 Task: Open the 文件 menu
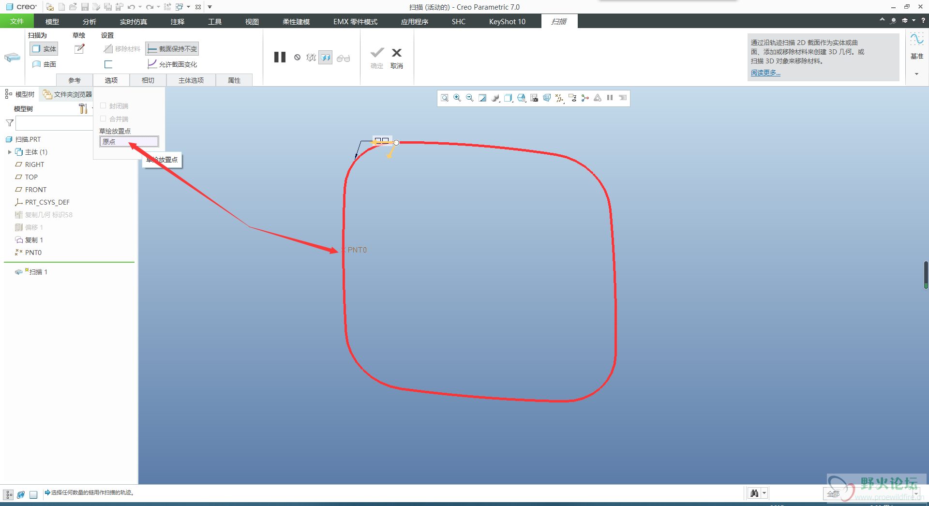click(17, 21)
